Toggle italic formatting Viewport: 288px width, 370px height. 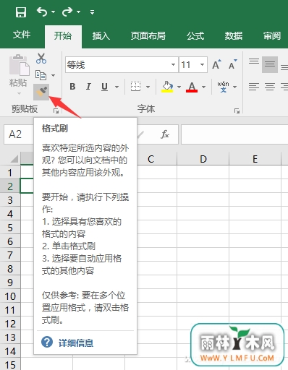tap(88, 87)
